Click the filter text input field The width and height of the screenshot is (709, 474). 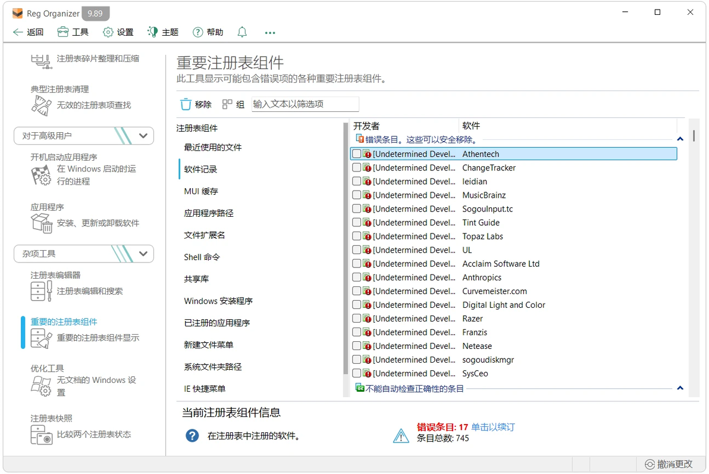[x=305, y=104]
